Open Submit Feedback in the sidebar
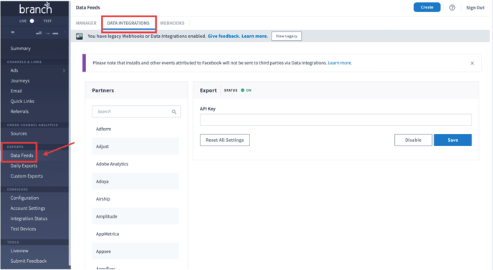Screen dimensions: 493x270 (x=28, y=261)
